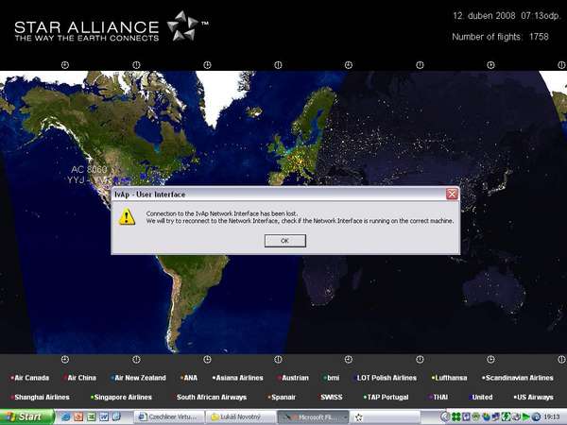
Task: Click the STAR ALLIANCE title text
Action: coord(86,27)
